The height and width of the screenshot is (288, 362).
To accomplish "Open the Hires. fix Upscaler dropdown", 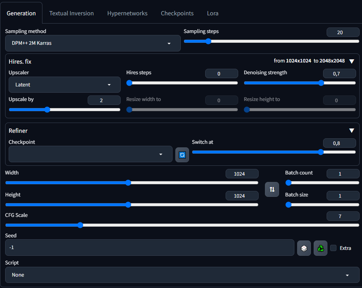I will pyautogui.click(x=64, y=85).
